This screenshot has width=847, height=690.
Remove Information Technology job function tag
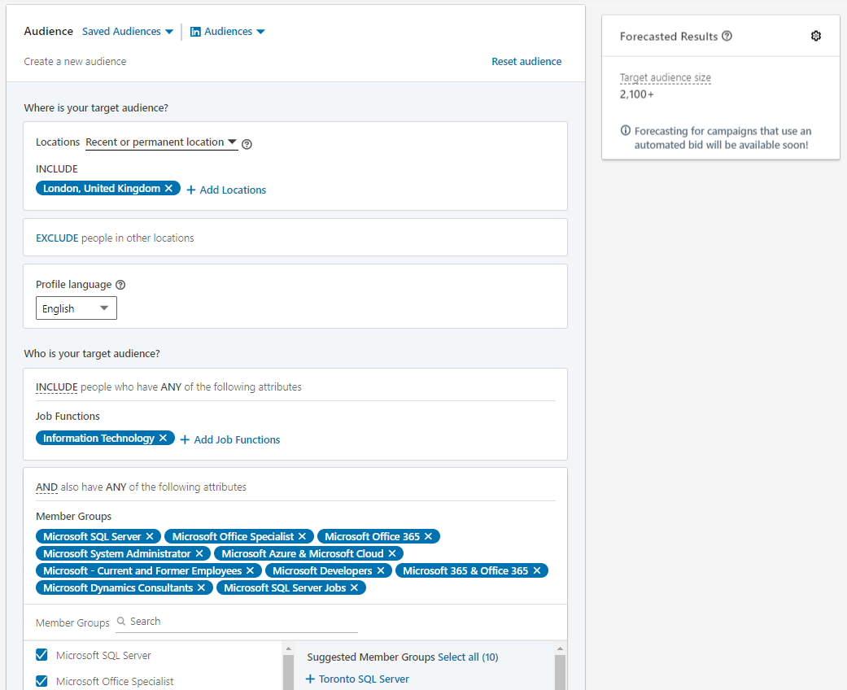[x=163, y=438]
